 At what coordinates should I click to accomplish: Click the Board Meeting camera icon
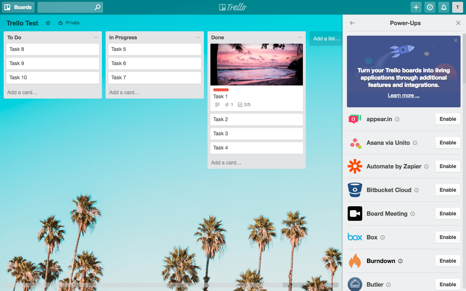355,214
